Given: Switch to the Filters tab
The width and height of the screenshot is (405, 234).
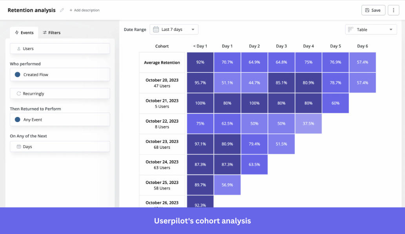Looking at the screenshot, I should [x=51, y=32].
